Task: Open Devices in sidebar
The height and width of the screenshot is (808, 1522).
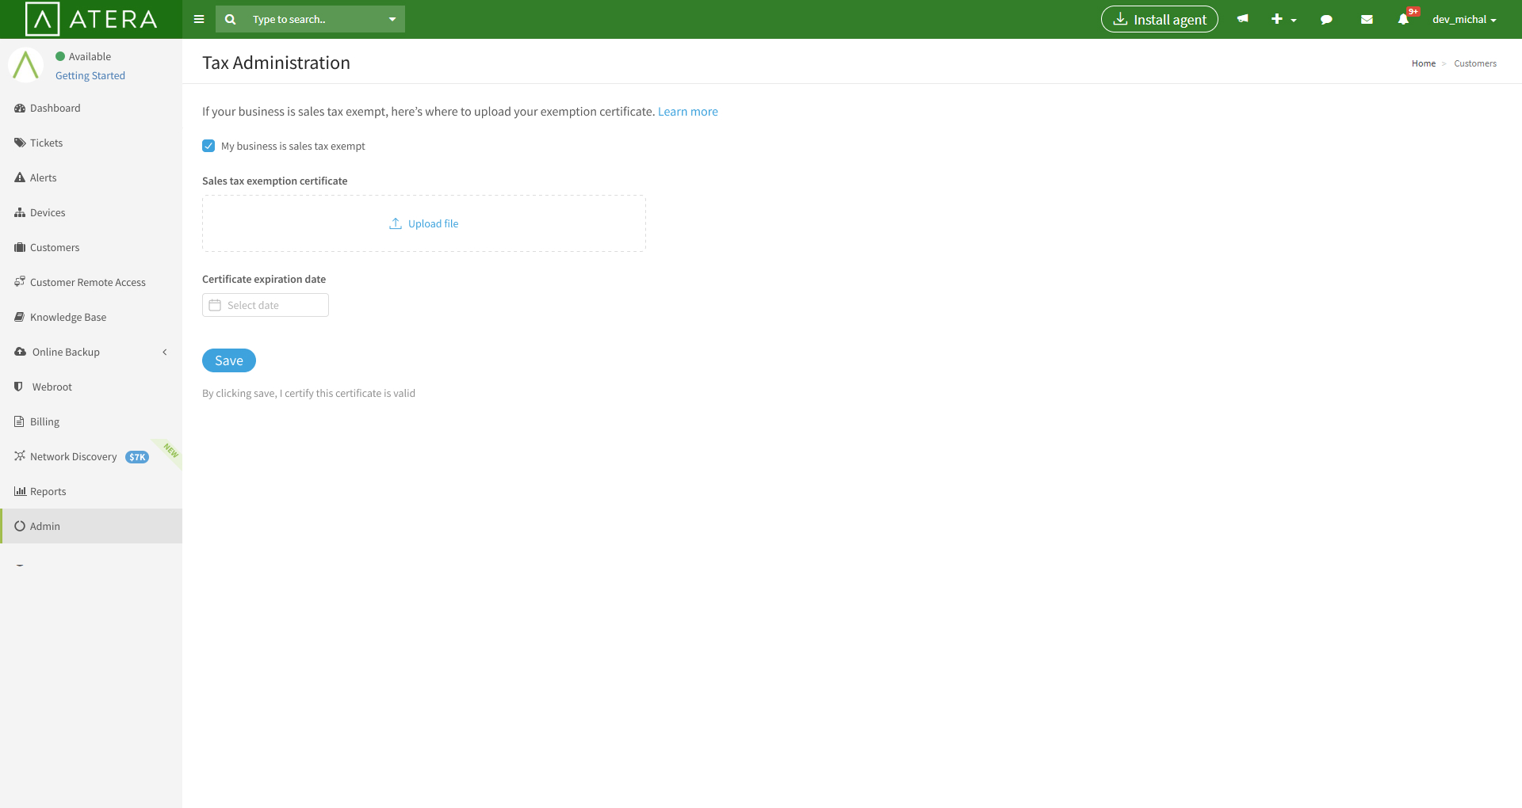Action: [x=91, y=212]
